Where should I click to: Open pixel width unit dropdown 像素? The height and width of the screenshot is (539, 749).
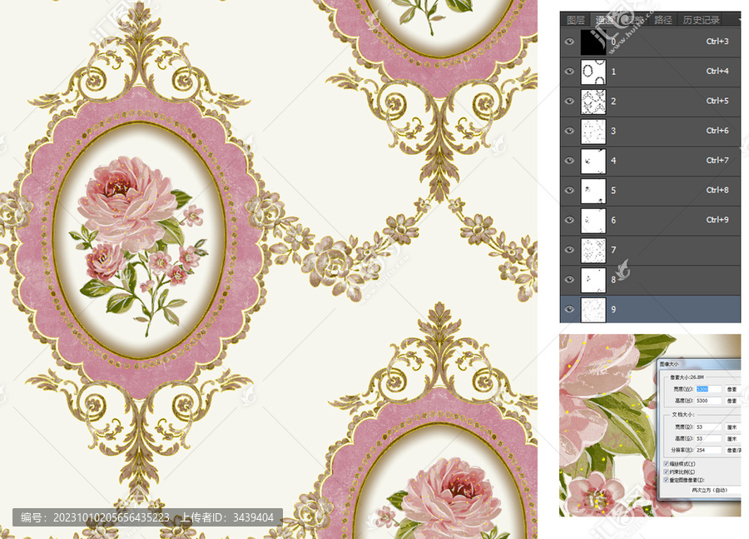733,389
